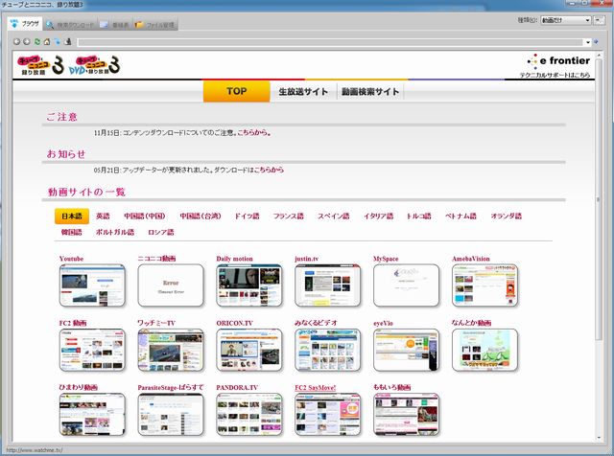Image resolution: width=614 pixels, height=456 pixels.
Task: Open the ワッチミーTV thumbnail
Action: click(171, 350)
